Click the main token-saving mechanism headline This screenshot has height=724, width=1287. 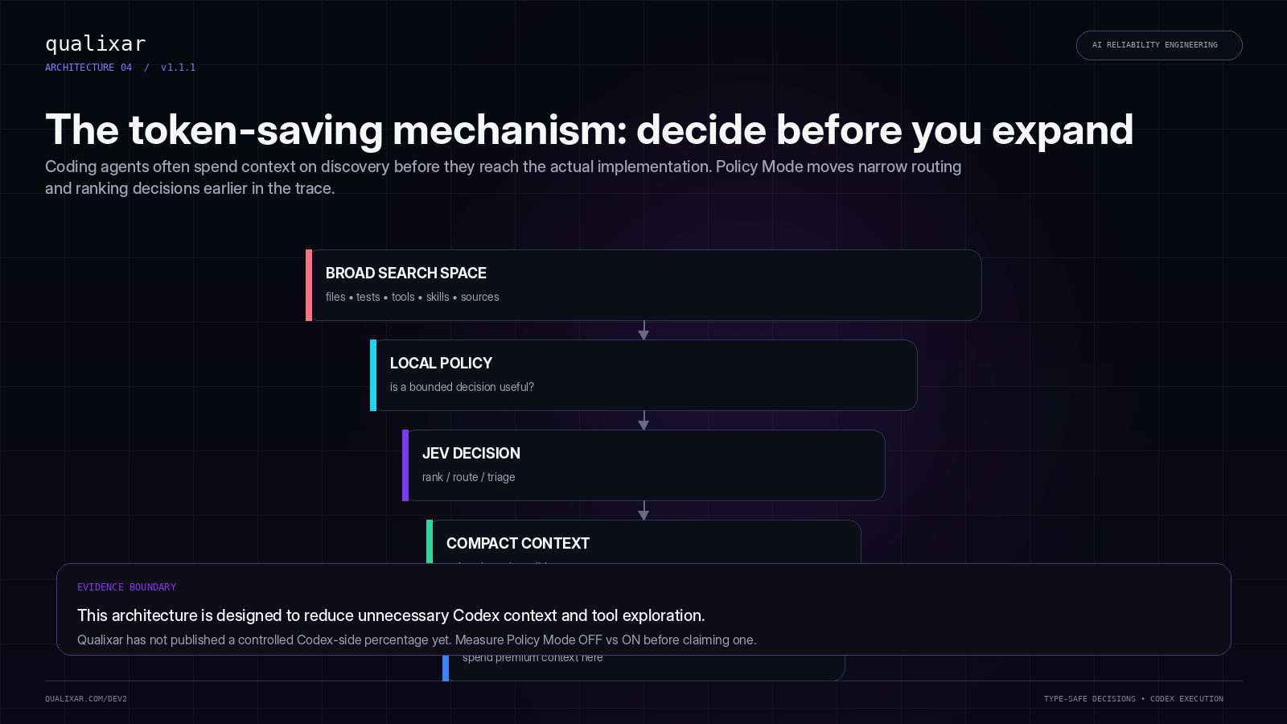coord(589,130)
